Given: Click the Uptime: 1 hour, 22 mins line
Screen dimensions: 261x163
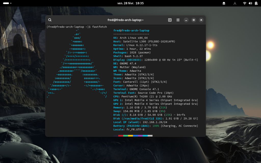Looking at the screenshot, I should 132,49.
